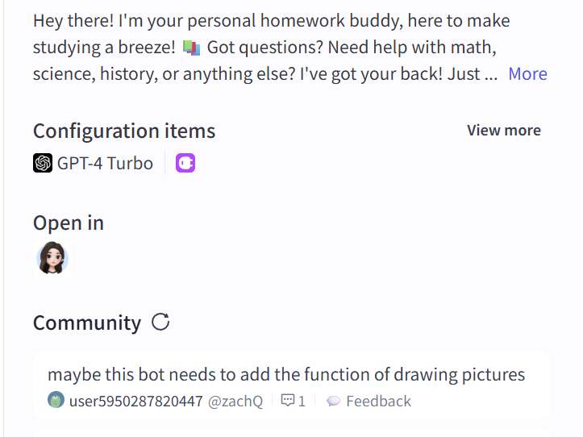Click the @zachQ handle

[235, 401]
